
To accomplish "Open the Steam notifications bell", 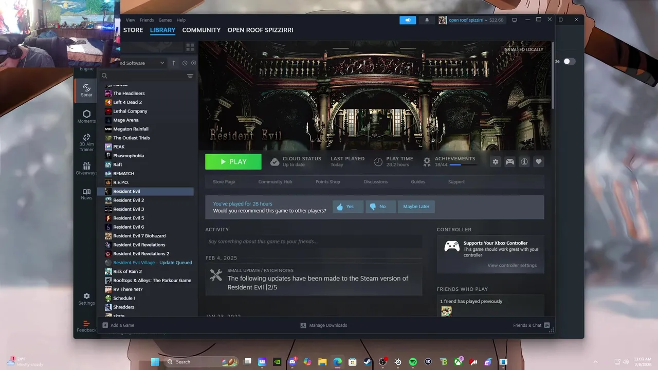I will pyautogui.click(x=427, y=20).
